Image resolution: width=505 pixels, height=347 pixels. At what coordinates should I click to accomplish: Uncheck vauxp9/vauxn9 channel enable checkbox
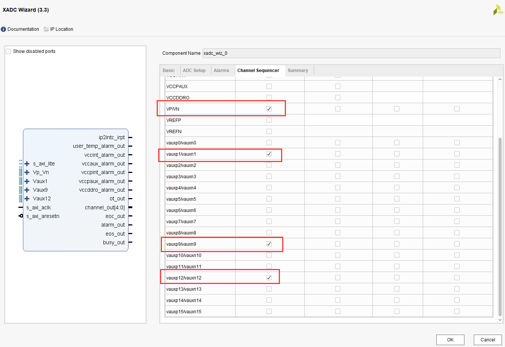coord(269,244)
